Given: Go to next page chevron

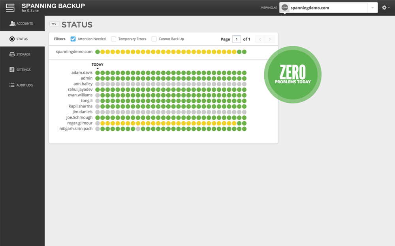Looking at the screenshot, I should 270,39.
